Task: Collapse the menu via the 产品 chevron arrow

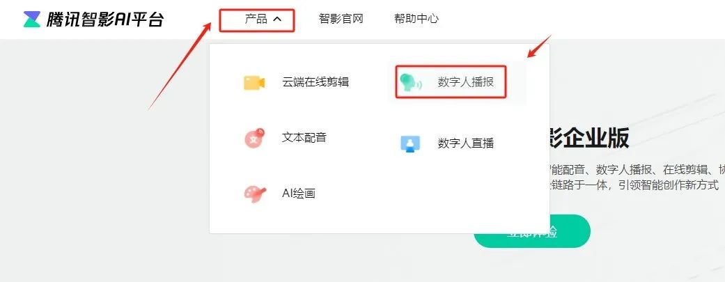Action: tap(277, 19)
